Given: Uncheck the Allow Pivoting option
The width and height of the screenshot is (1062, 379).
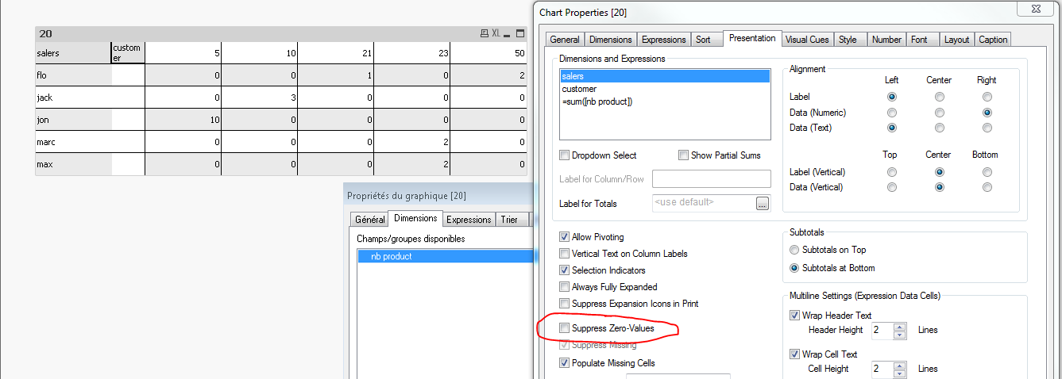Looking at the screenshot, I should pyautogui.click(x=565, y=237).
